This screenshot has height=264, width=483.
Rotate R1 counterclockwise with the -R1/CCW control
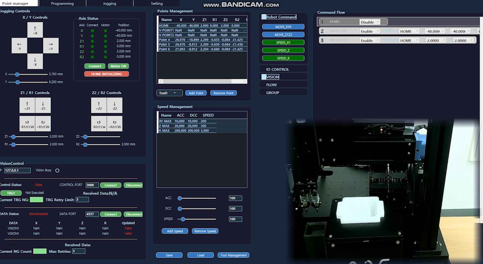click(x=27, y=123)
